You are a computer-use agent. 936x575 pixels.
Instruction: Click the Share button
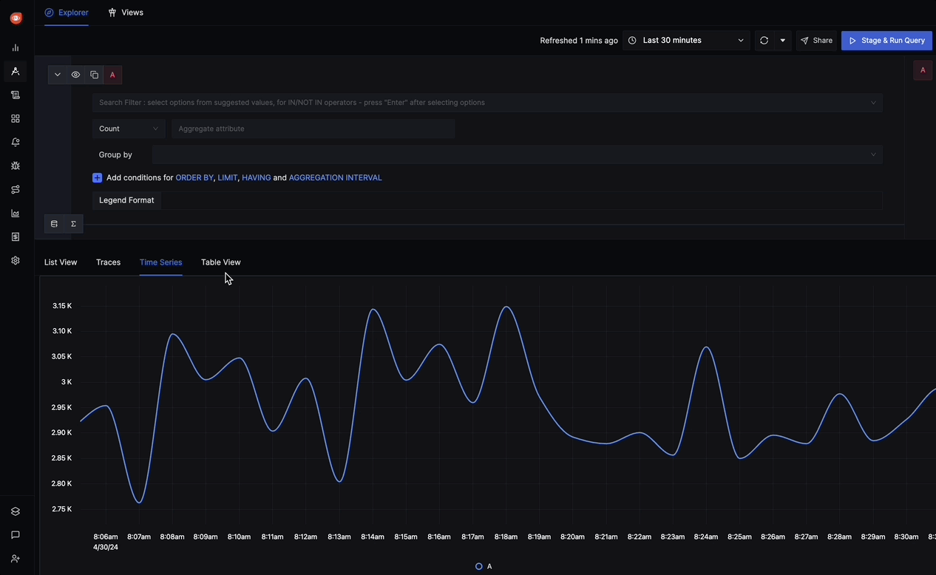pyautogui.click(x=816, y=41)
